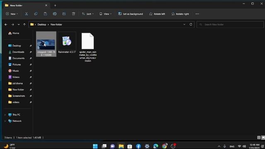This screenshot has width=265, height=149.
Task: Expand address bar history dropdown
Action: click(x=184, y=24)
